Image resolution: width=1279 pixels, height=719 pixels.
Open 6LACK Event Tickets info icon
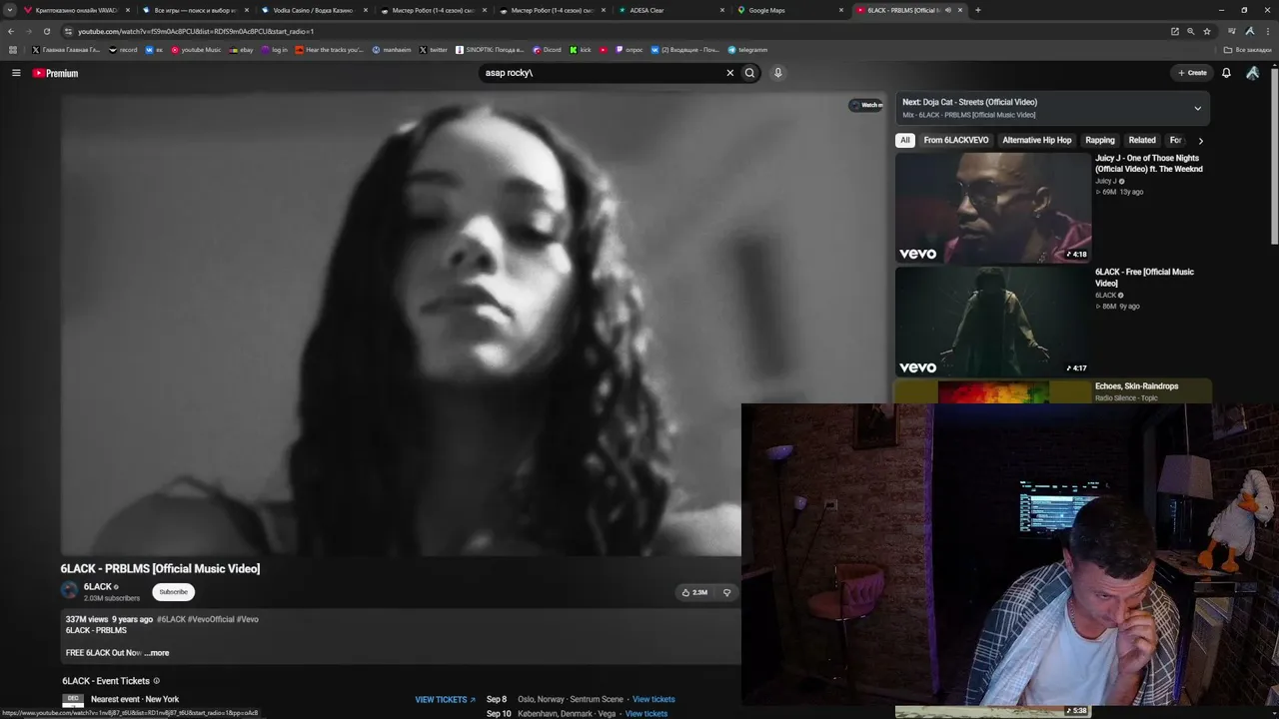coord(156,681)
